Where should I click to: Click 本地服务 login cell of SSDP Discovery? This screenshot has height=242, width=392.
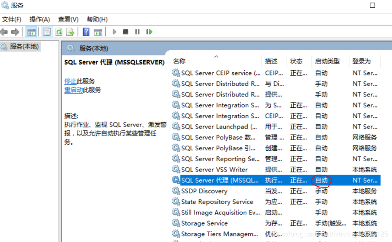point(365,191)
